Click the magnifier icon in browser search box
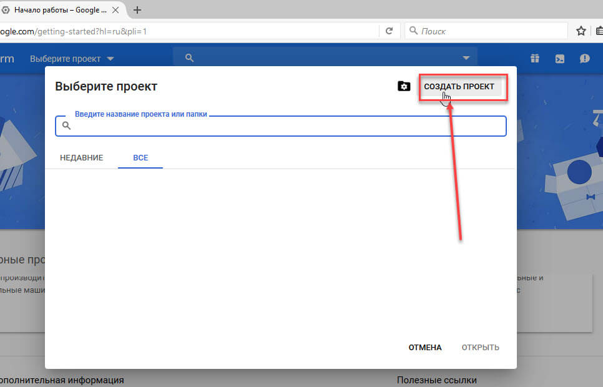 [413, 31]
